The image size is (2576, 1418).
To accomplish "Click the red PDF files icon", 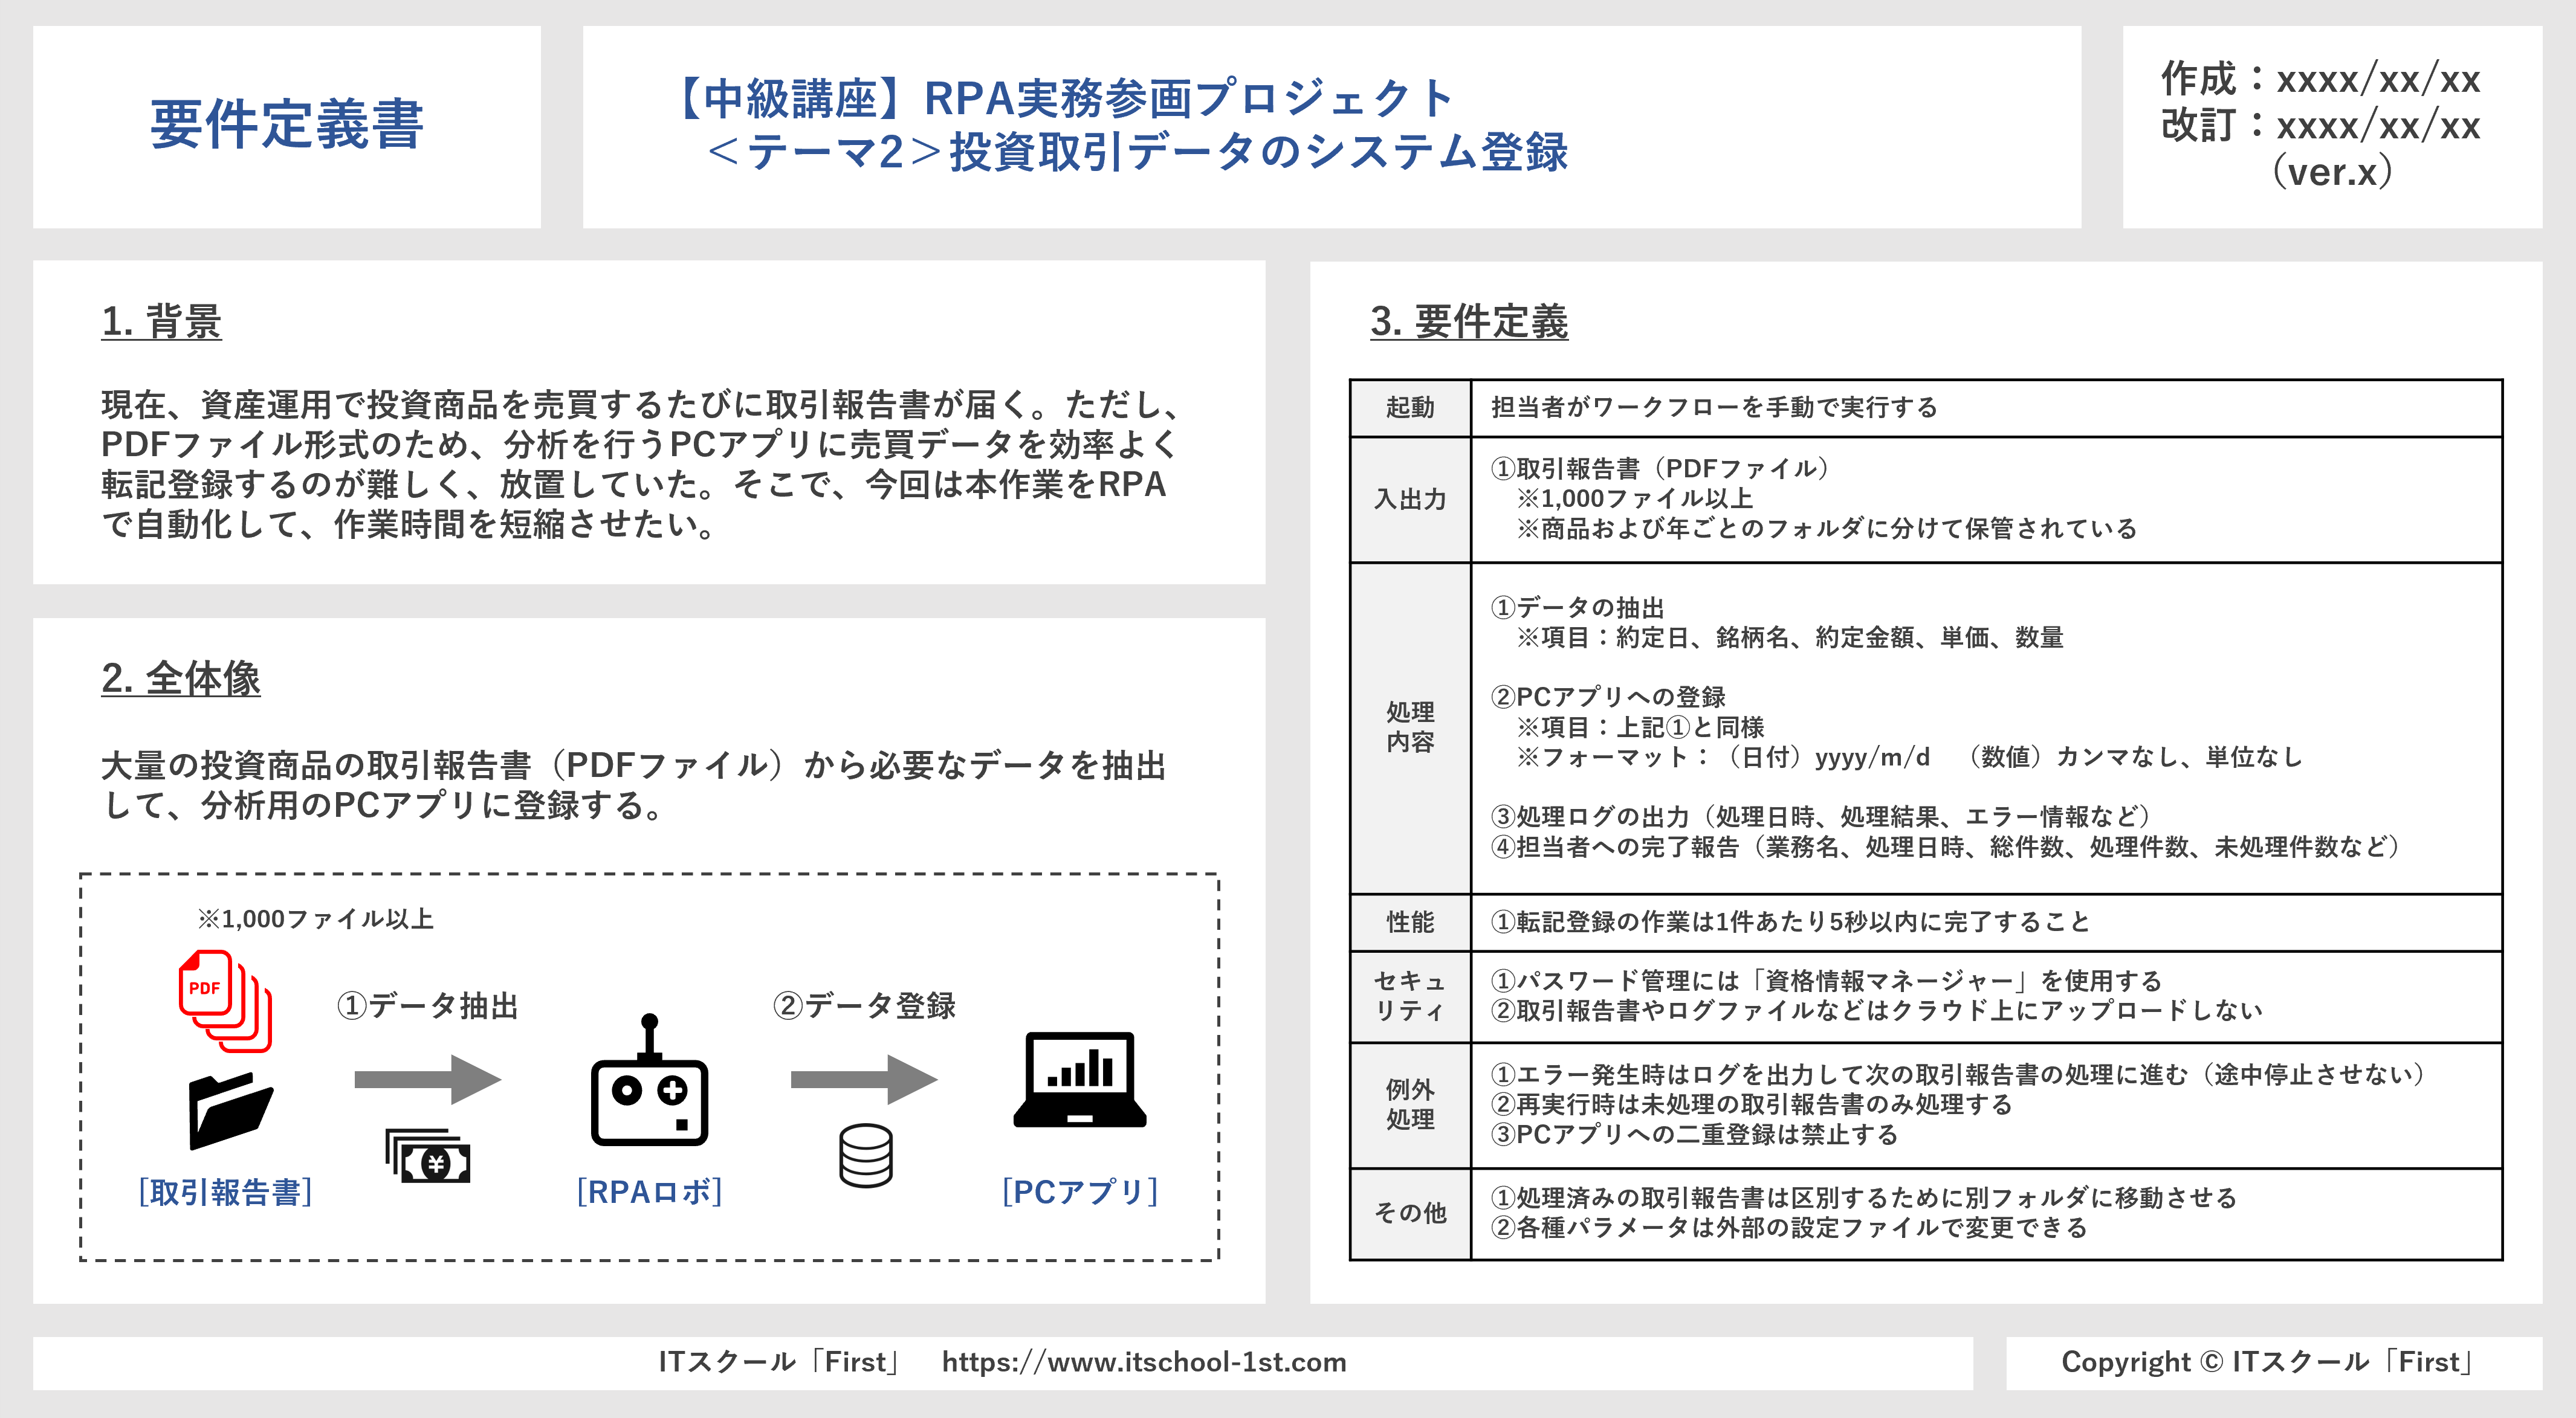I will (x=225, y=1001).
